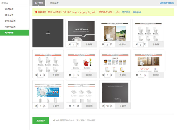Screen dimensions: 177x130
Task: Select the 电子图册 tab
Action: 39,3
